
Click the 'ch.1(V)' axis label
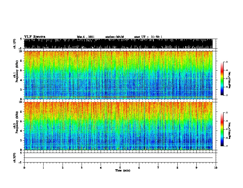pos(15,44)
